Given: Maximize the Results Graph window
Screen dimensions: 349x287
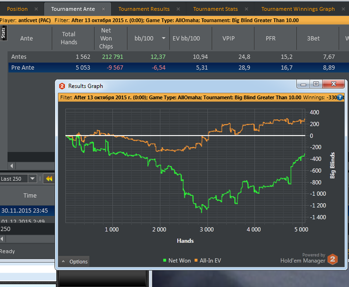Looking at the screenshot, I should click(316, 84).
